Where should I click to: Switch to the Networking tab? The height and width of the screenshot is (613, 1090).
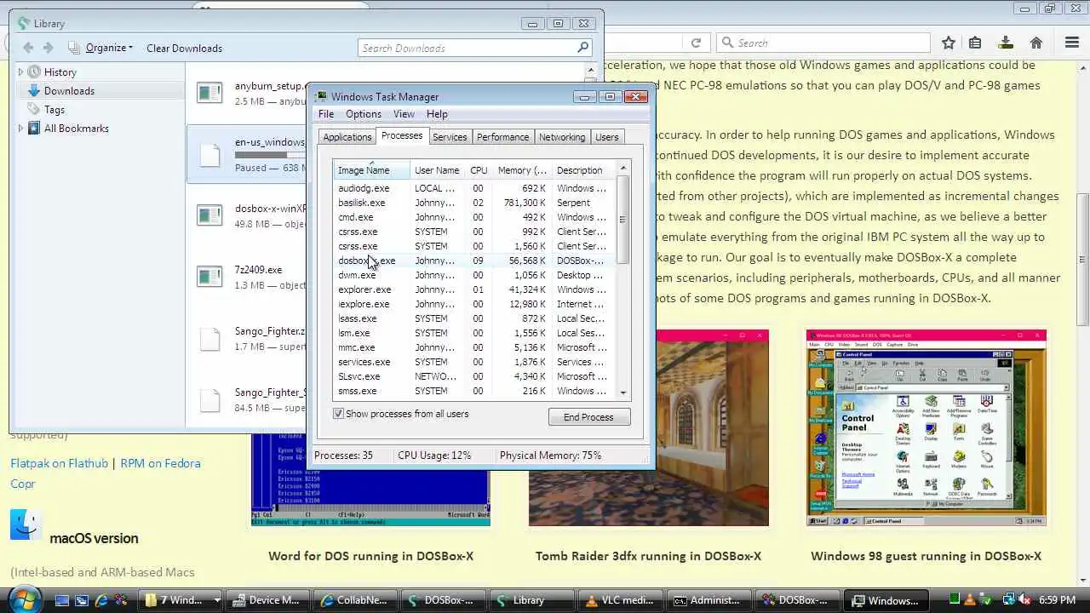click(x=562, y=137)
